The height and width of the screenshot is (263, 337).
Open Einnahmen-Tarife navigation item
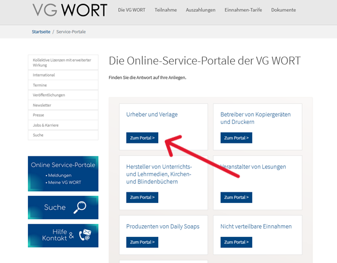point(243,10)
